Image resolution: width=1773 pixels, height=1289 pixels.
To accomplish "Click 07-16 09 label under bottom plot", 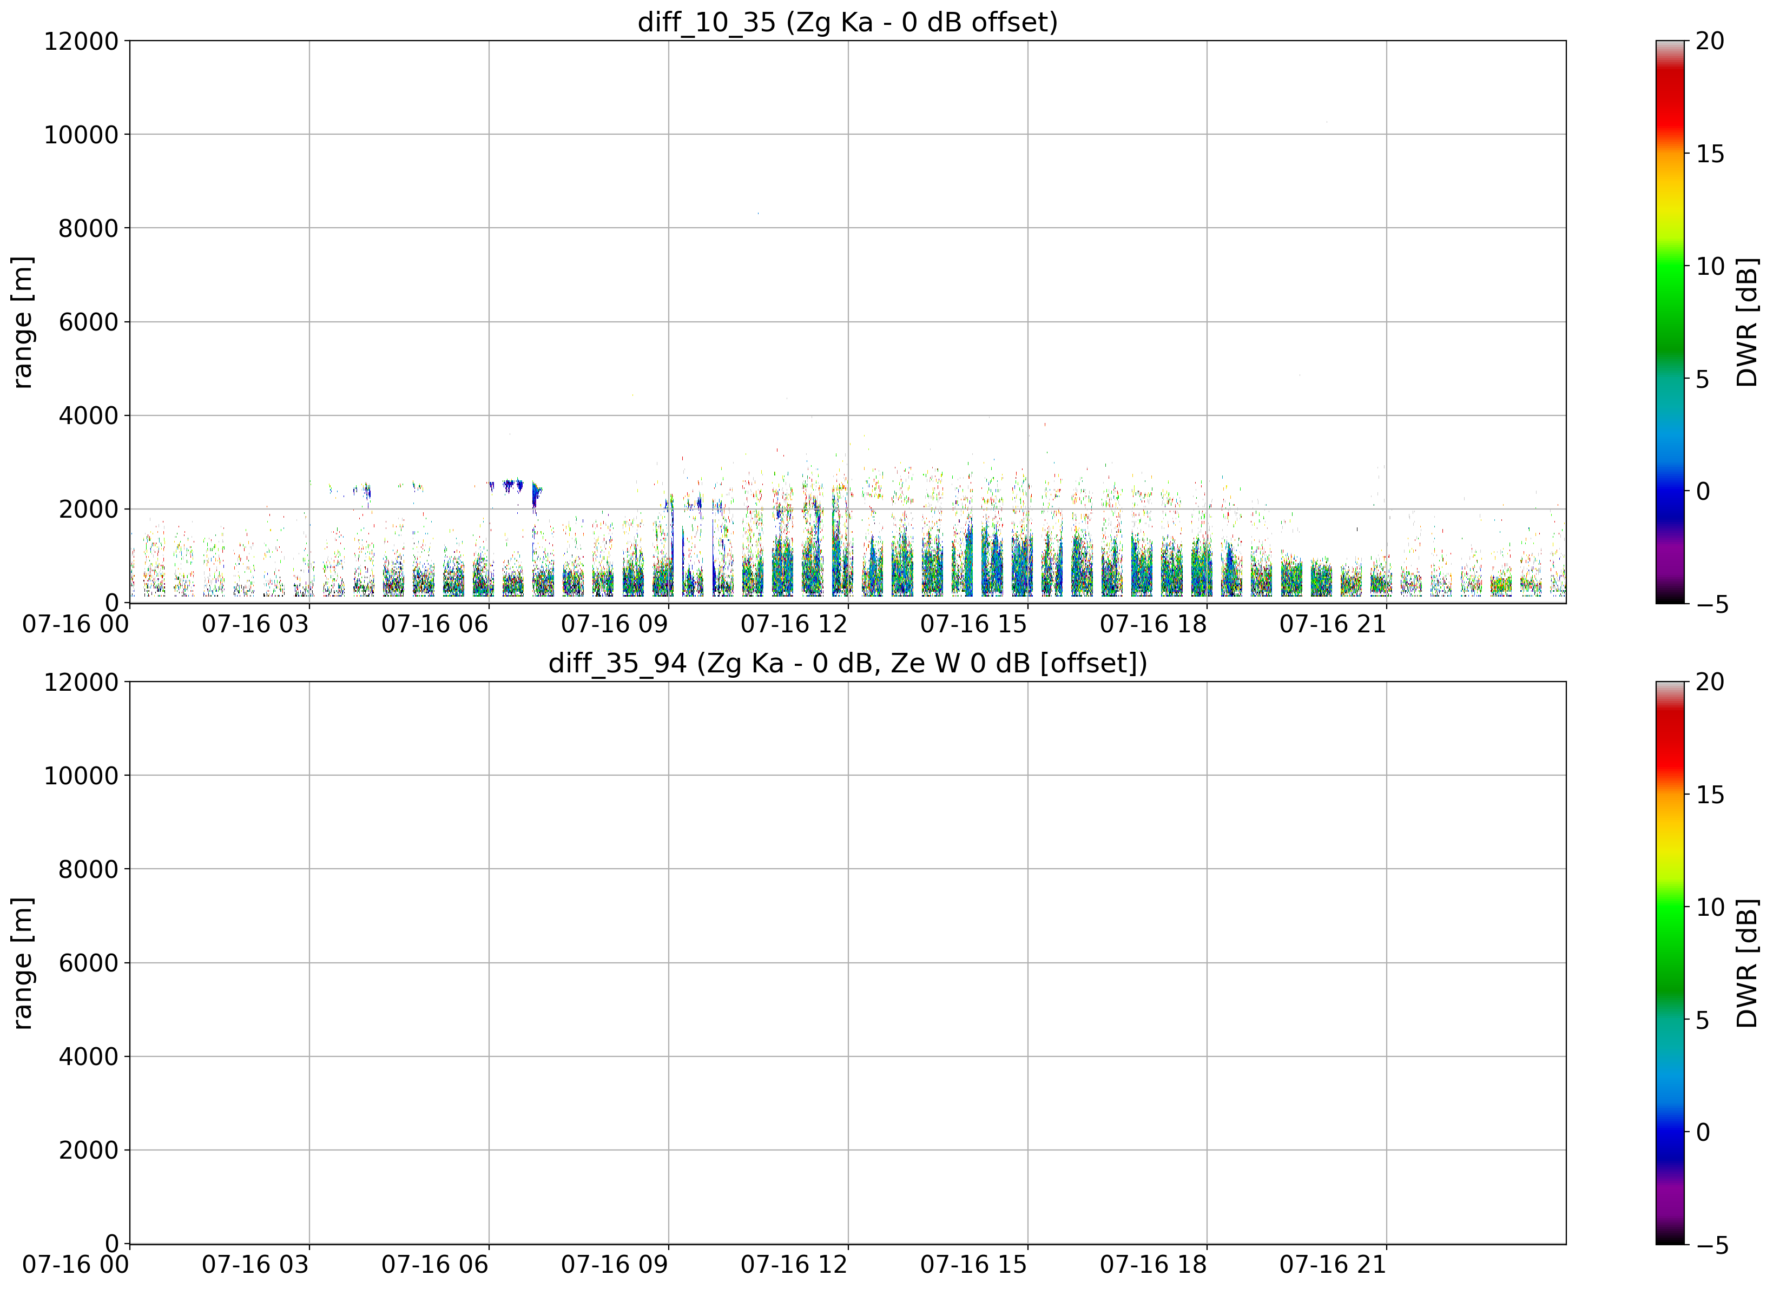I will (x=615, y=1265).
